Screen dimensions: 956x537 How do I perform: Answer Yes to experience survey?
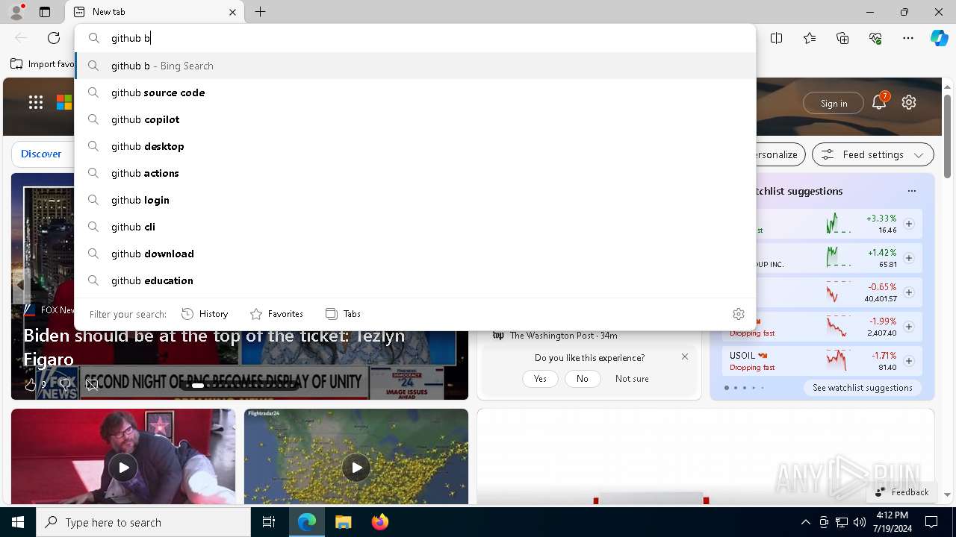[540, 379]
